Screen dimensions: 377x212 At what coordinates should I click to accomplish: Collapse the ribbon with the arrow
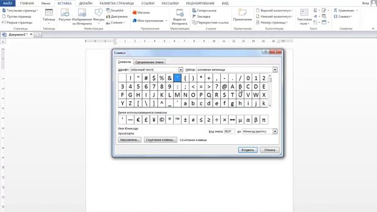coord(373,29)
